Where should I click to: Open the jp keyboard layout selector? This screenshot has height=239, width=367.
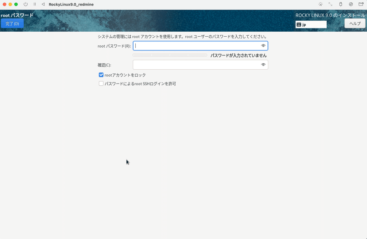coord(311,24)
